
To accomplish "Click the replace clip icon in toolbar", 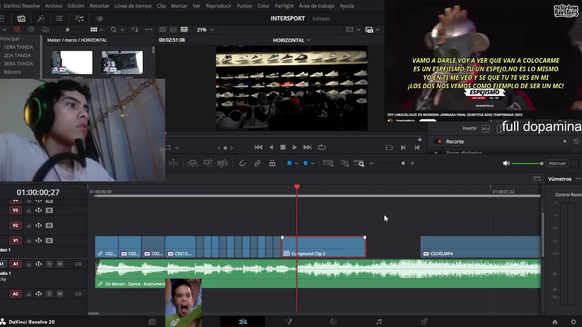I will (x=223, y=163).
